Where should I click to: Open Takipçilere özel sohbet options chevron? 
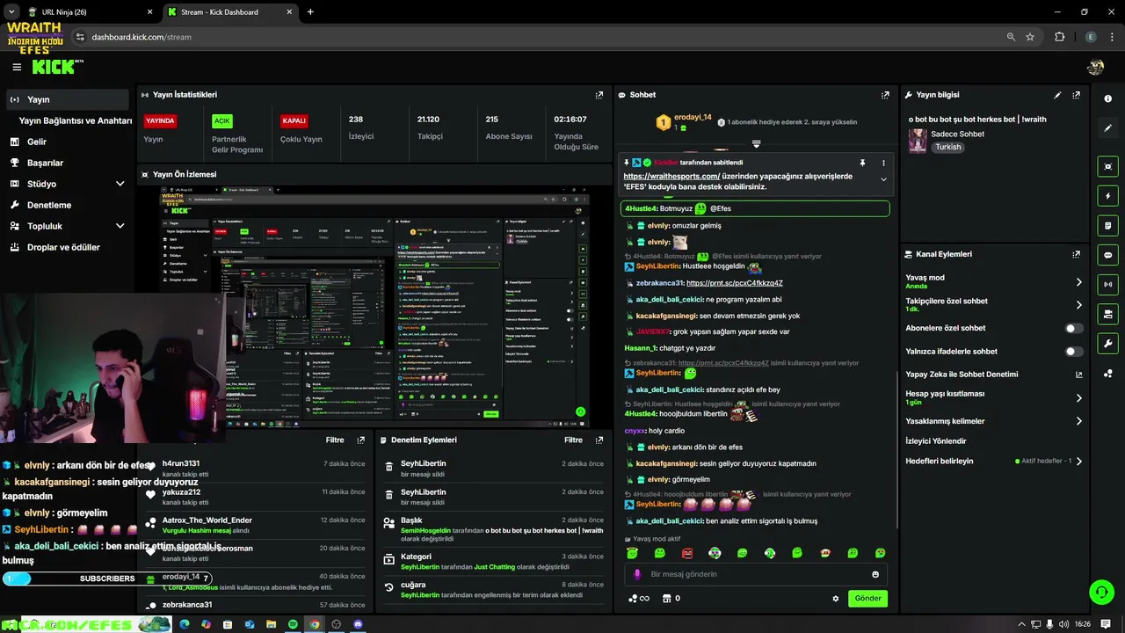[x=1079, y=305]
